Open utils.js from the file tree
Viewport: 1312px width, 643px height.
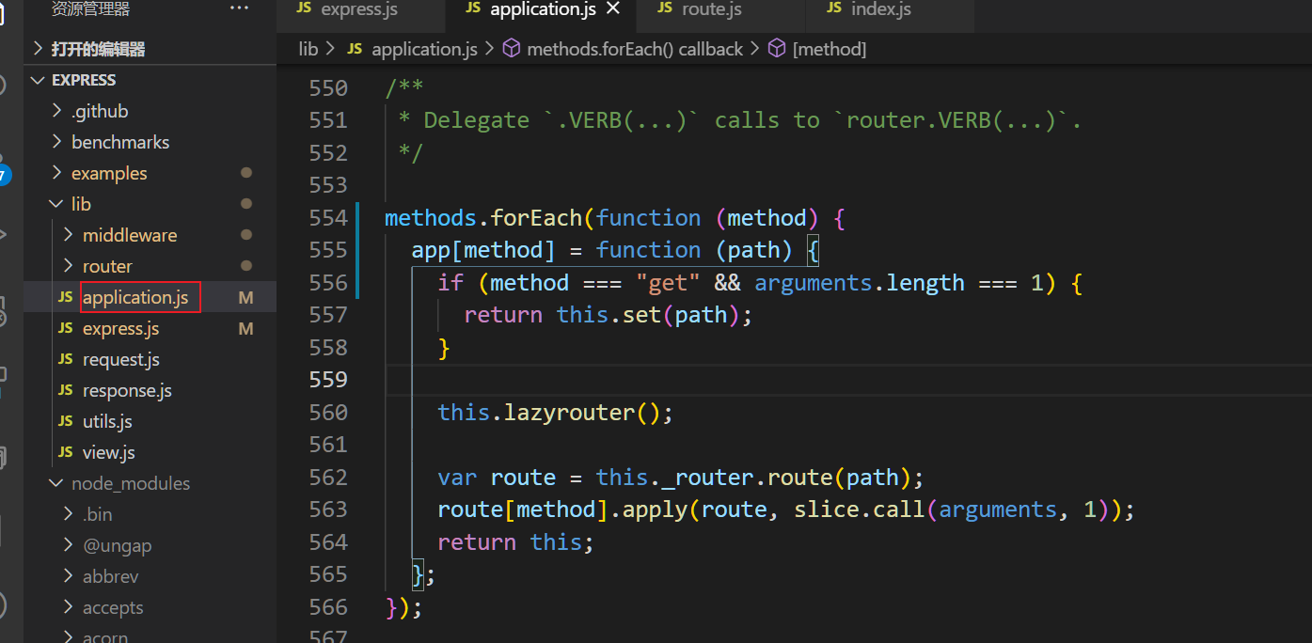[x=107, y=421]
